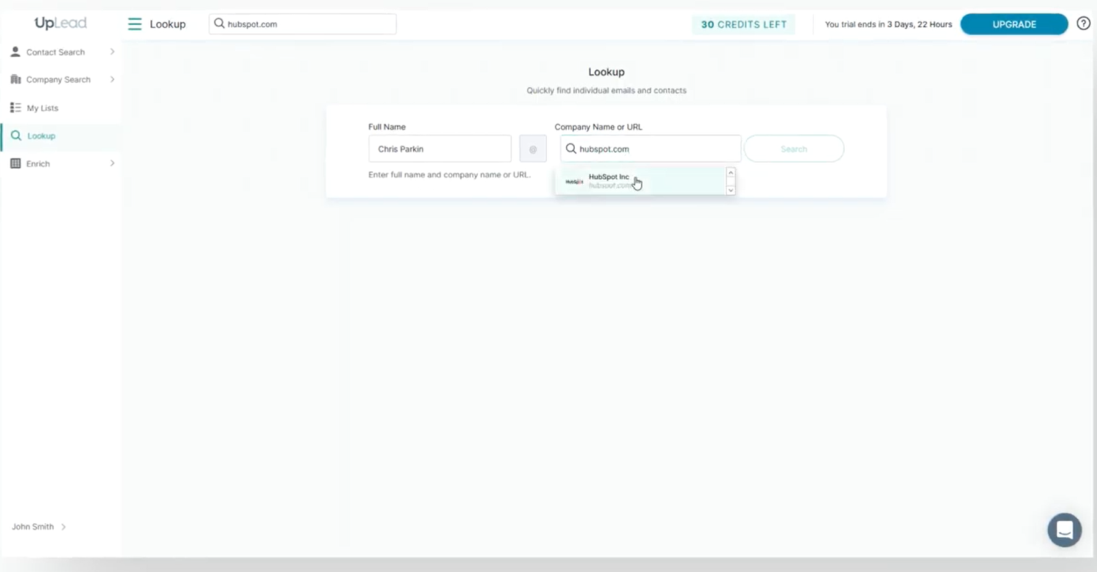Click the Lookup magnifier sidebar icon

point(16,135)
